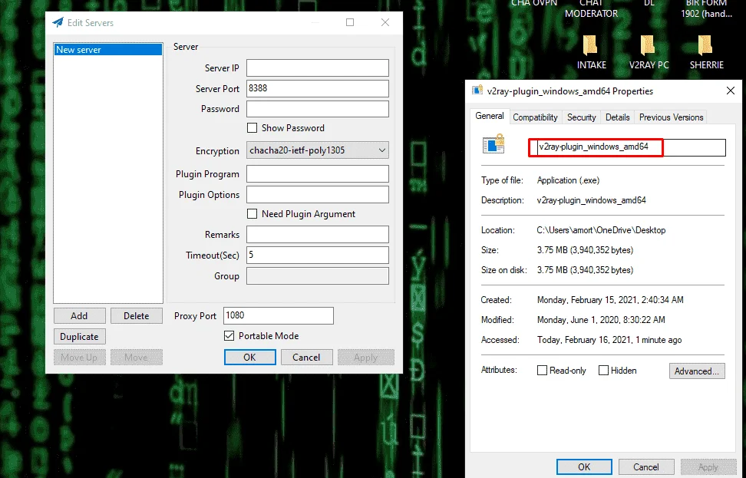
Task: Click the Created date February 15, 2021 text
Action: coord(610,300)
